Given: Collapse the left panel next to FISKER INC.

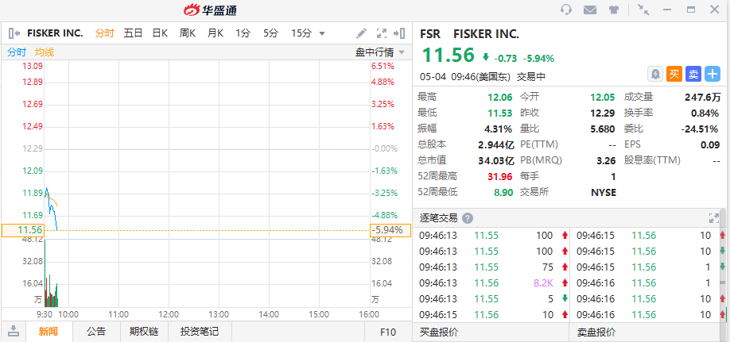Looking at the screenshot, I should [14, 33].
